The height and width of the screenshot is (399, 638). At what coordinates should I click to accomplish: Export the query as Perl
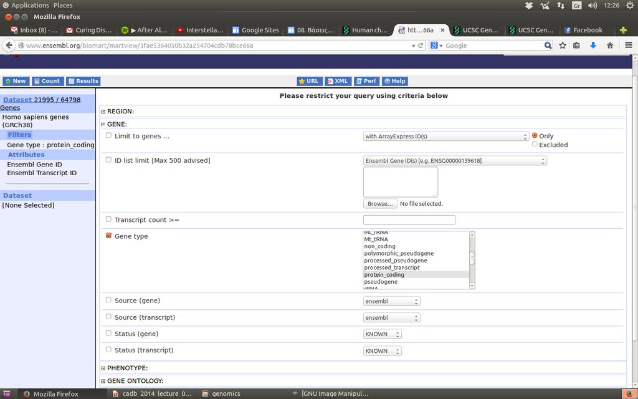(366, 81)
